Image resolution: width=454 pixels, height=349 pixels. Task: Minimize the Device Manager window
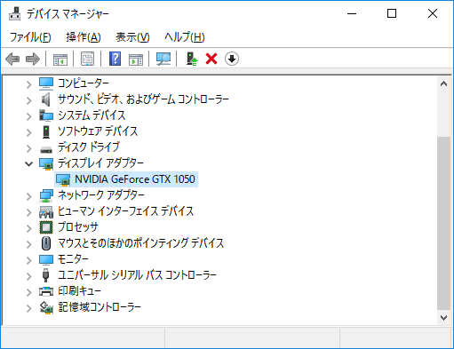352,13
